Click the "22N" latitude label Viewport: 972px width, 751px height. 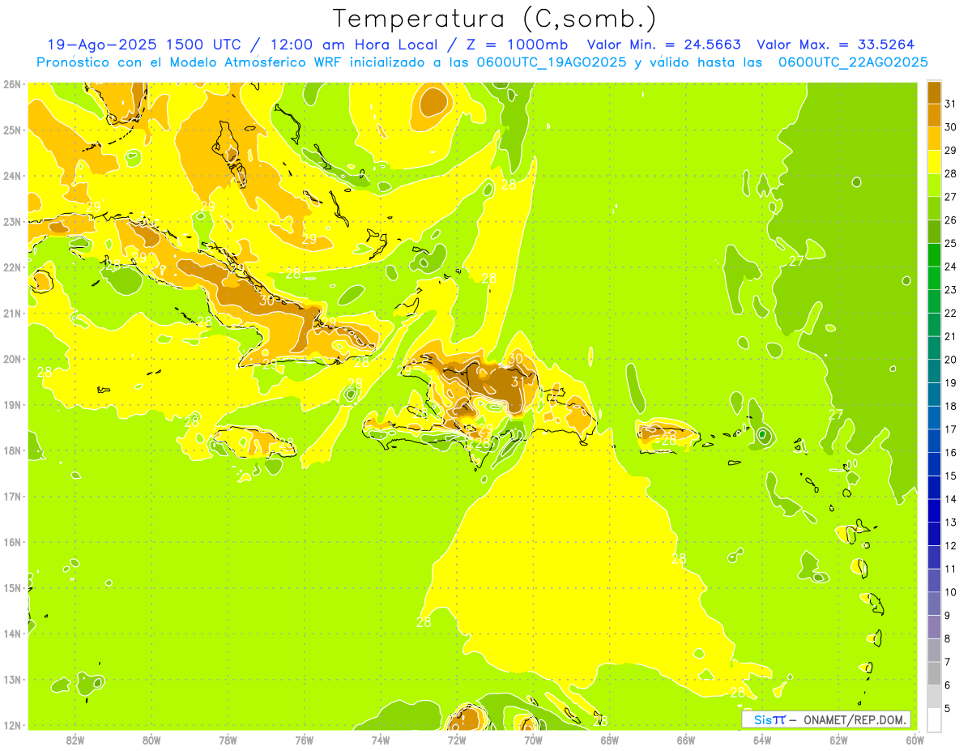[x=12, y=267]
